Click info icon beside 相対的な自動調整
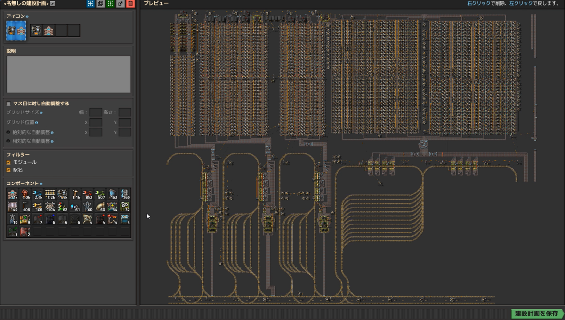Image resolution: width=565 pixels, height=320 pixels. pos(52,141)
